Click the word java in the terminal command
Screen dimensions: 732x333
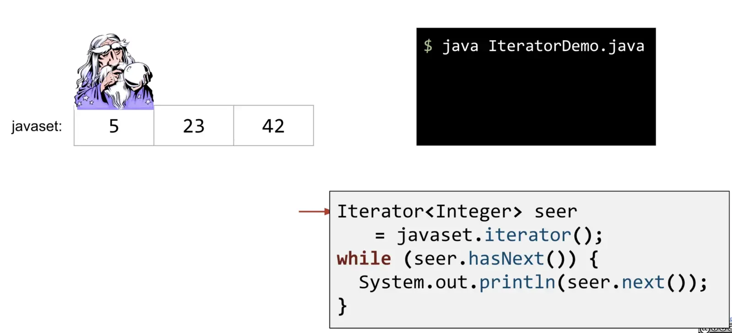[460, 46]
